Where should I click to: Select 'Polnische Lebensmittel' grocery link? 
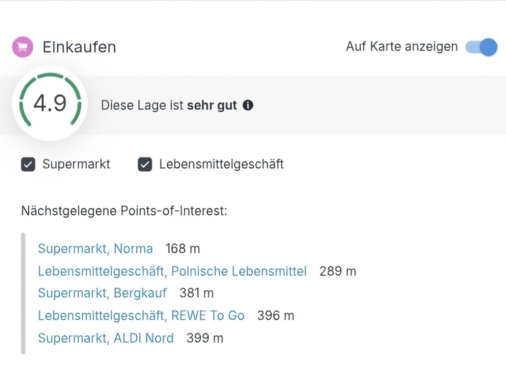pos(172,271)
